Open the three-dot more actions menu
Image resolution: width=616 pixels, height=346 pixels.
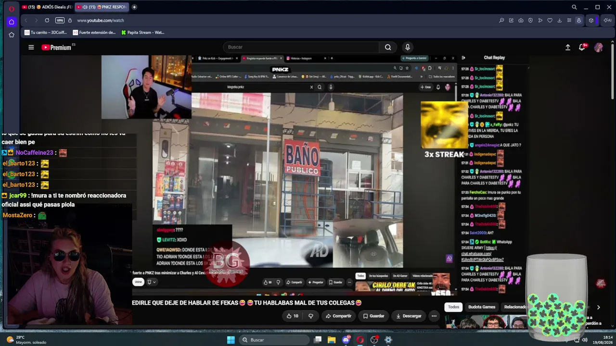point(434,316)
